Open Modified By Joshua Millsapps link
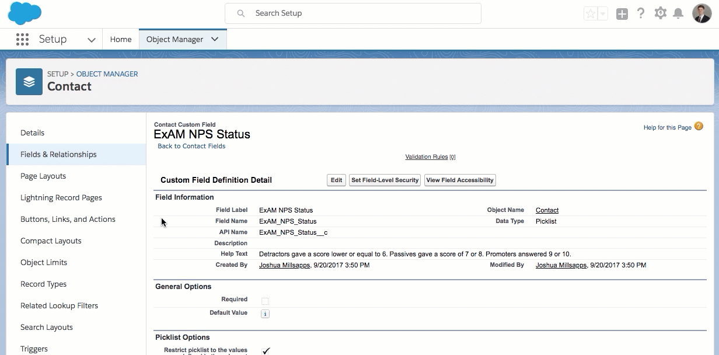 [561, 265]
